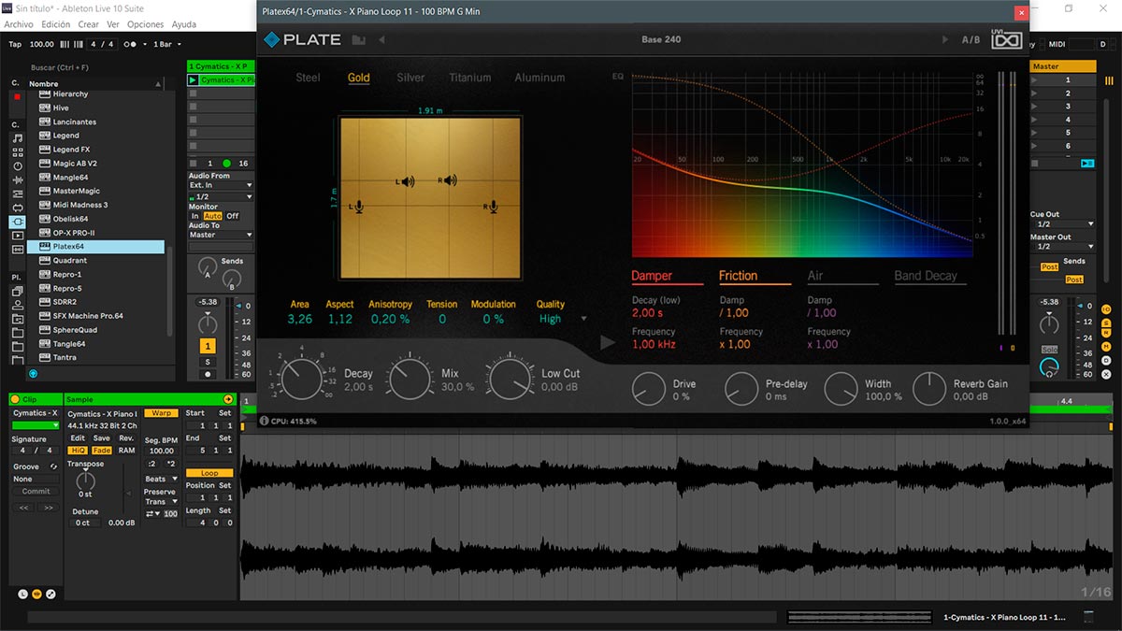This screenshot has width=1122, height=631.
Task: Set Monitor to Auto
Action: pyautogui.click(x=212, y=216)
